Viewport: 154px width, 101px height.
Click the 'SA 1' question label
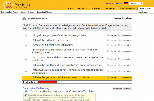tap(27, 36)
